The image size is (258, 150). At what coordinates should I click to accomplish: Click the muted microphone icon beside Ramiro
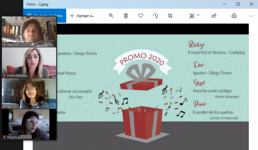[x=5, y=45]
